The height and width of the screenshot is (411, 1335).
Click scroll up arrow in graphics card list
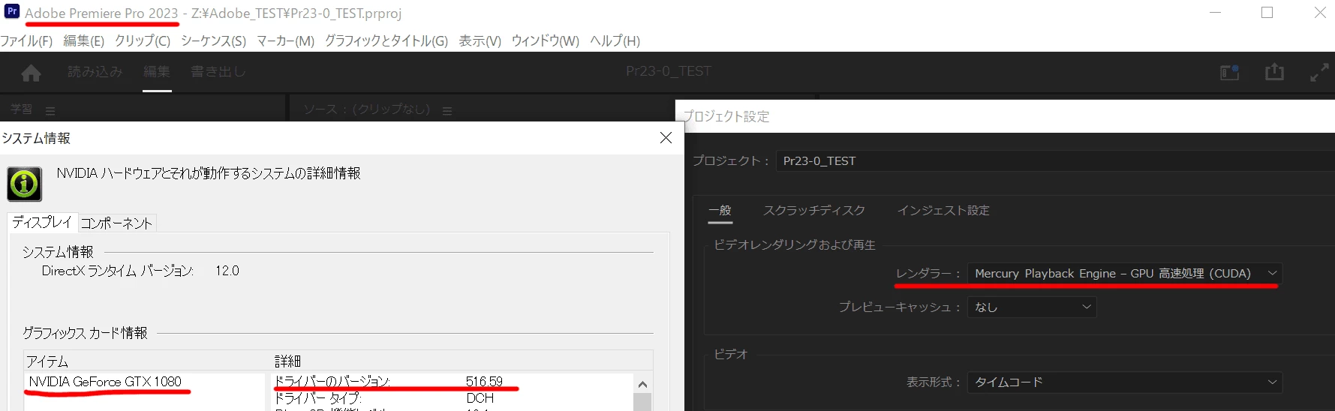642,384
